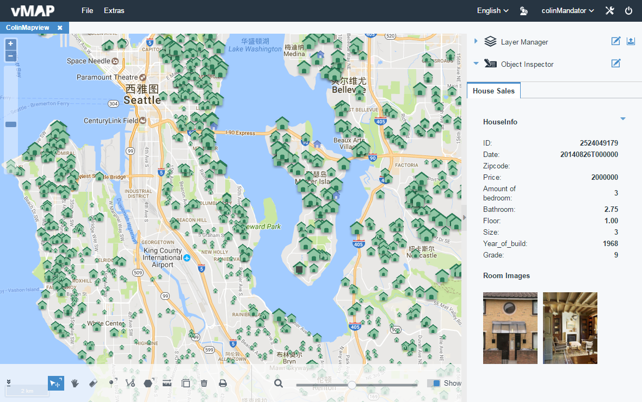This screenshot has width=642, height=402.
Task: Click the vMAP logo
Action: coord(32,11)
